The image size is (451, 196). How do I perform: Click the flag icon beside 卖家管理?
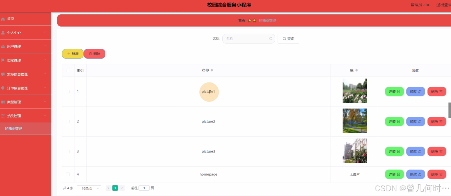pyautogui.click(x=3, y=60)
